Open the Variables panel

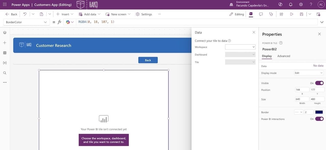4,63
